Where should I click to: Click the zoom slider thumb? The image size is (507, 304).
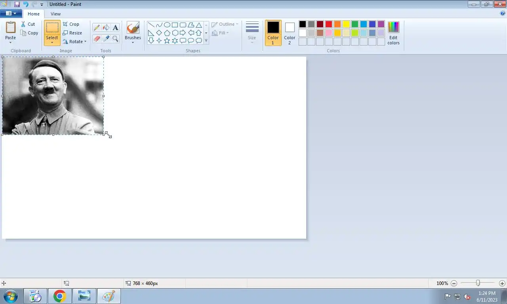478,283
